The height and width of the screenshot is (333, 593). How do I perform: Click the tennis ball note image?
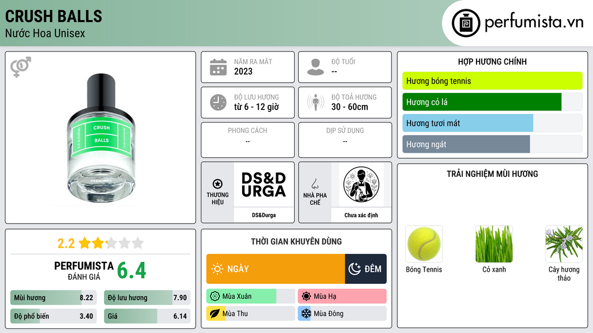tap(424, 244)
